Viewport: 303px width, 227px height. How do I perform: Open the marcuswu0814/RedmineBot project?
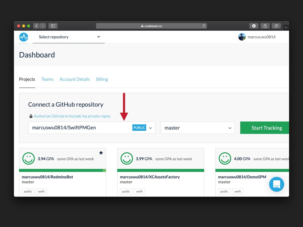47,177
